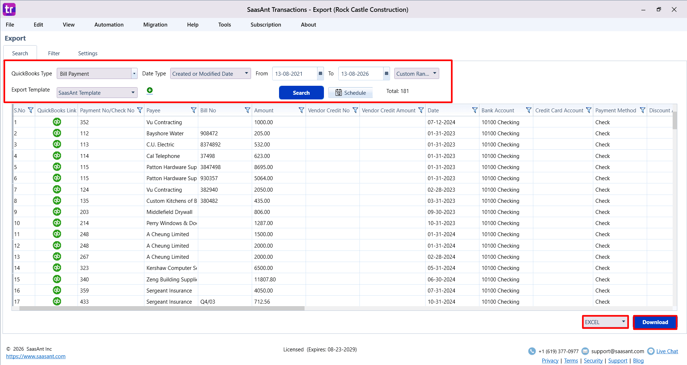Open QuickBooks link for Bayshore Water row
The image size is (687, 365).
[57, 133]
